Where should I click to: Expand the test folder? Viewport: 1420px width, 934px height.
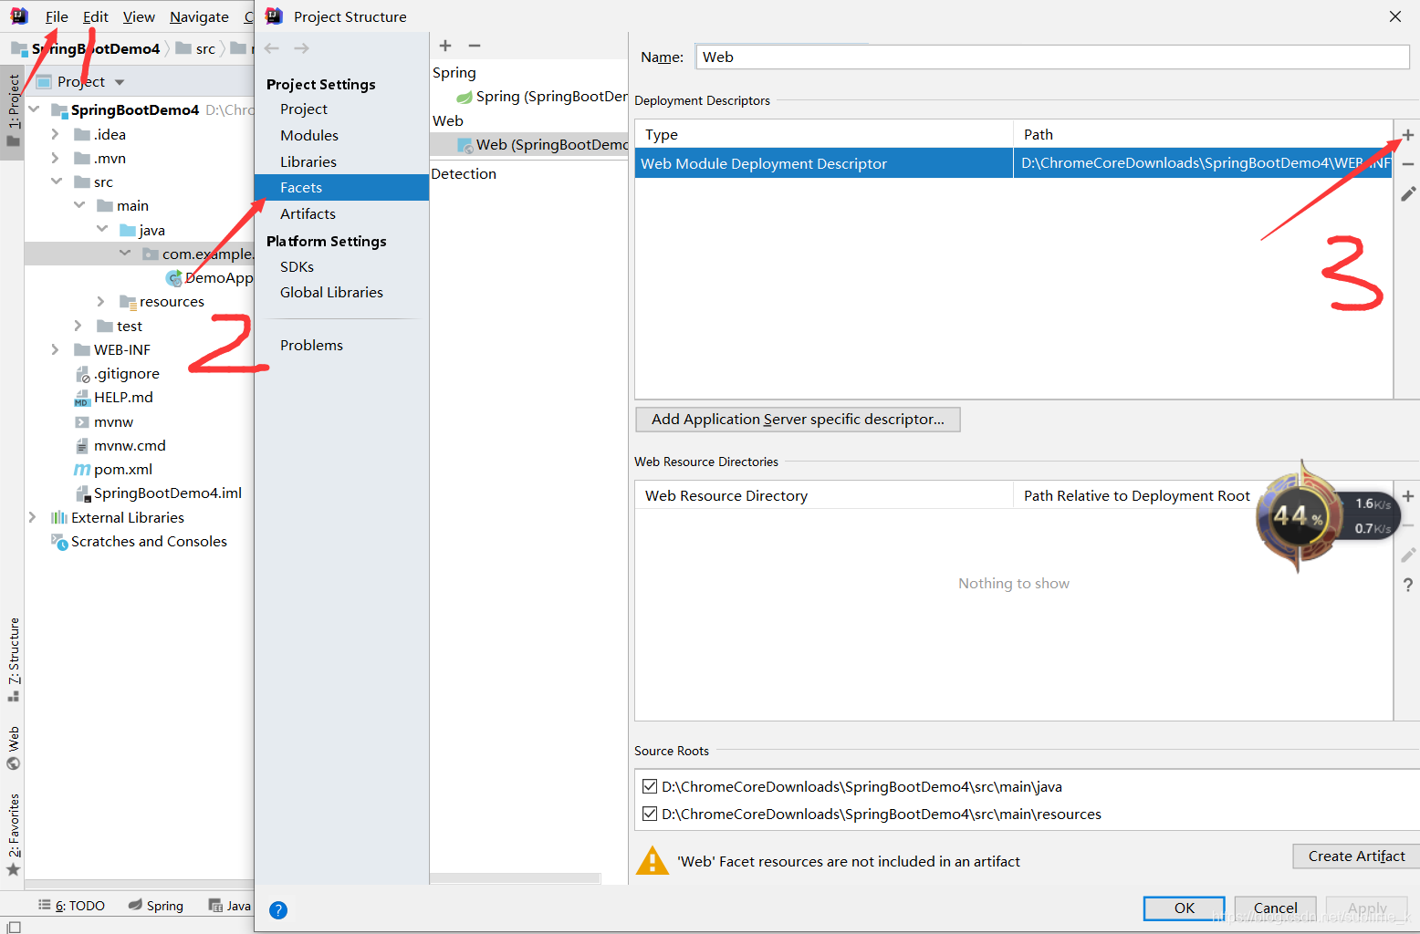coord(78,326)
